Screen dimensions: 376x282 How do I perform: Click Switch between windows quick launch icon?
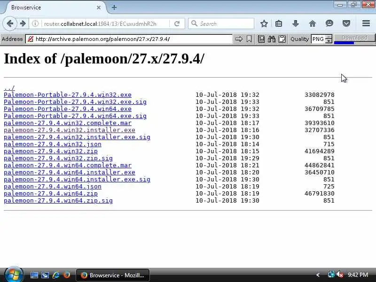click(x=45, y=275)
